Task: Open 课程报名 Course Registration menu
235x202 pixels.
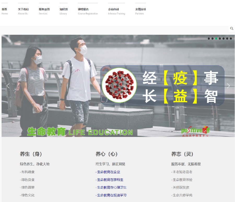Action: 88,11
